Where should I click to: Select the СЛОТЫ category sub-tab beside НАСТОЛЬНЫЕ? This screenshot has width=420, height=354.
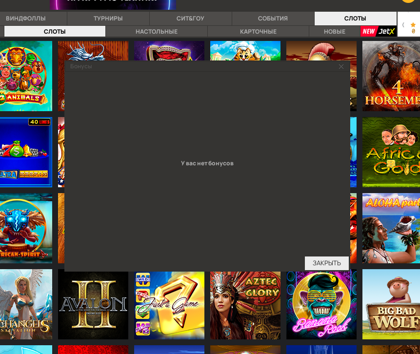click(55, 32)
